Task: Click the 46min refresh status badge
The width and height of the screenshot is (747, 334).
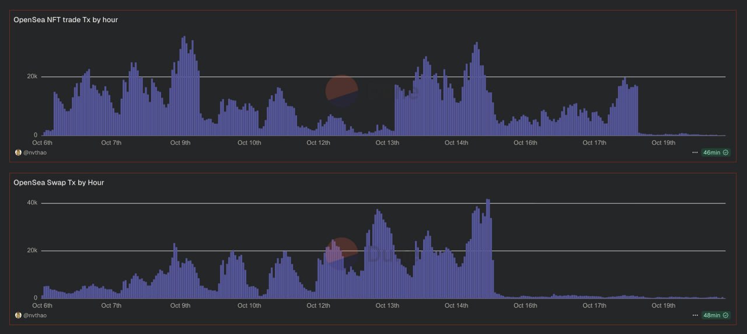Action: point(715,152)
